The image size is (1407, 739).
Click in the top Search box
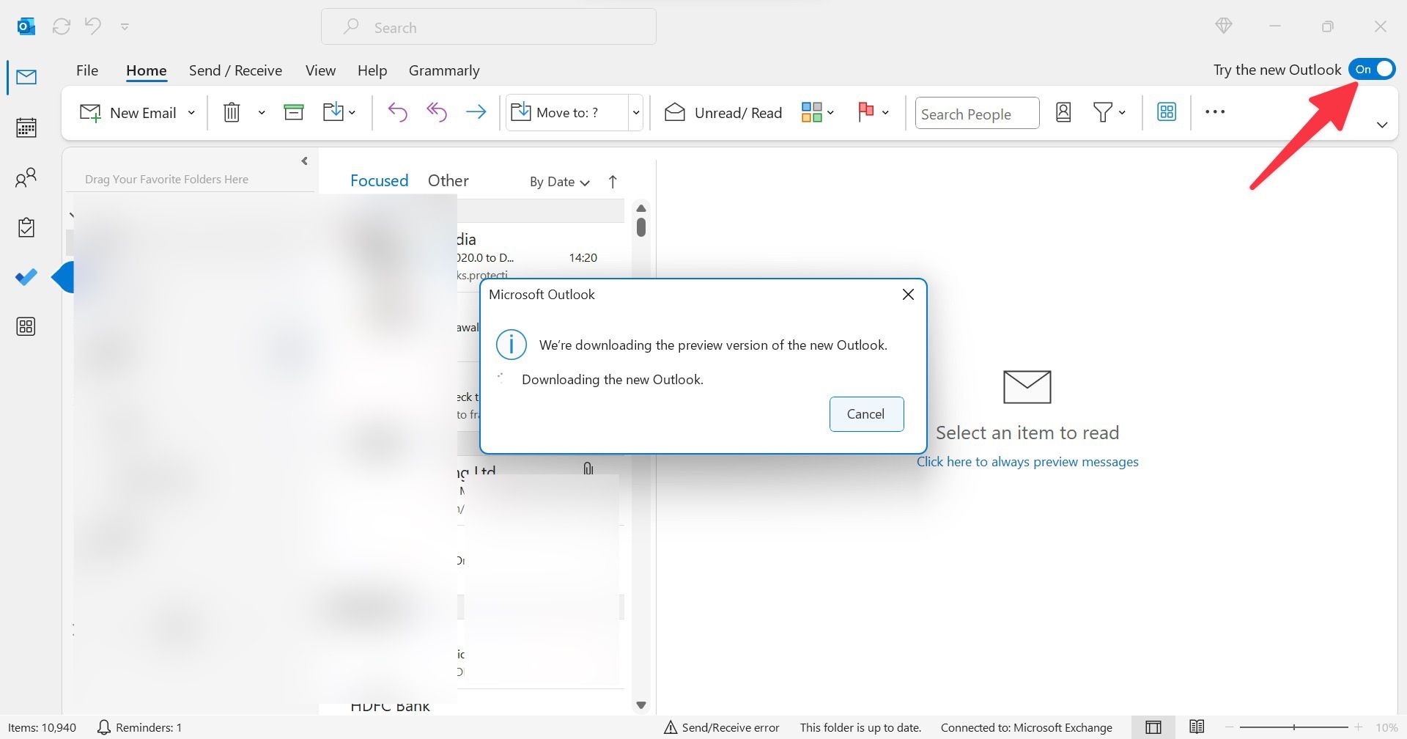(x=489, y=27)
